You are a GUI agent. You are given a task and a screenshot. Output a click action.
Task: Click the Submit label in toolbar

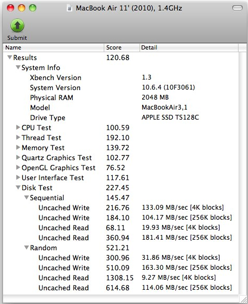coord(17,38)
